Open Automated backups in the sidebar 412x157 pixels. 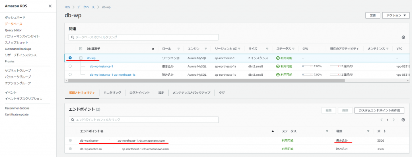coord(18,49)
